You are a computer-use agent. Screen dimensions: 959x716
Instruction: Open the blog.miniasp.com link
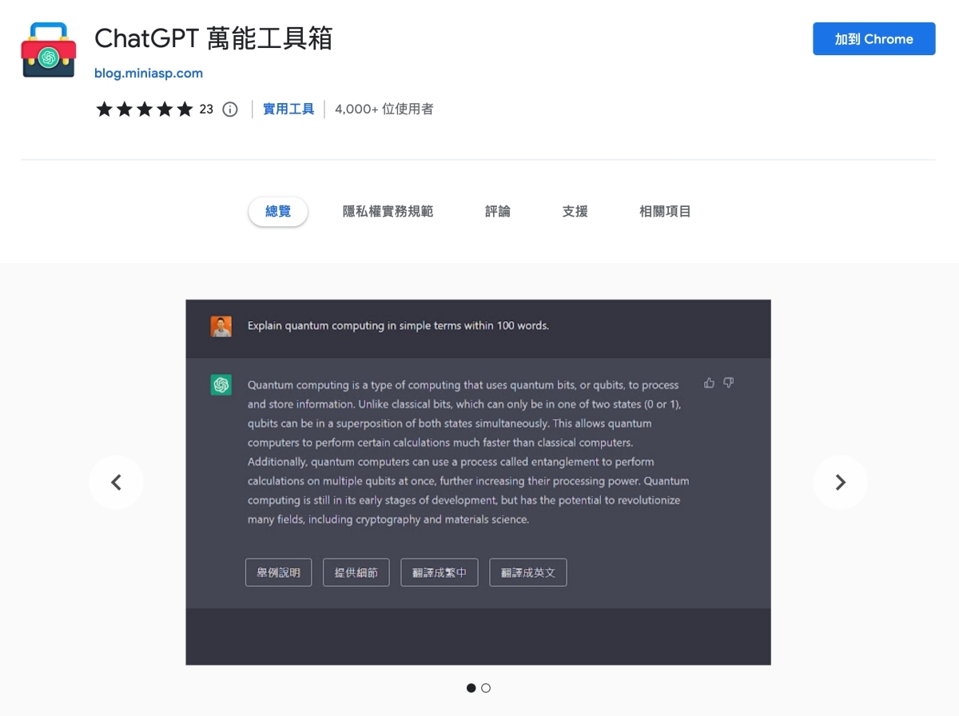tap(149, 74)
